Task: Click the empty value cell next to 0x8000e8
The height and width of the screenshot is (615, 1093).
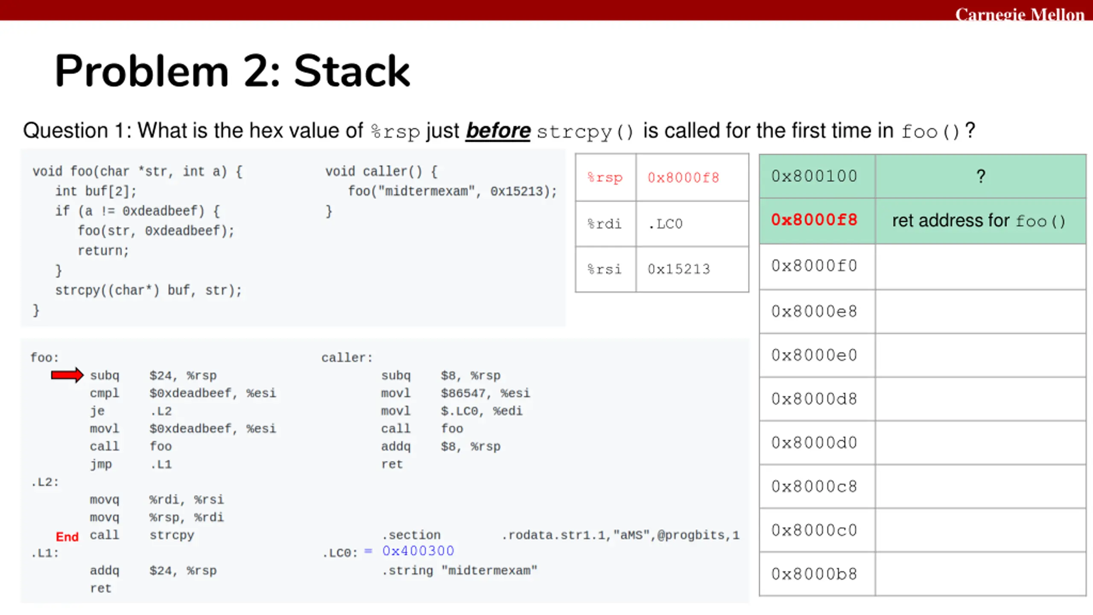Action: [981, 312]
